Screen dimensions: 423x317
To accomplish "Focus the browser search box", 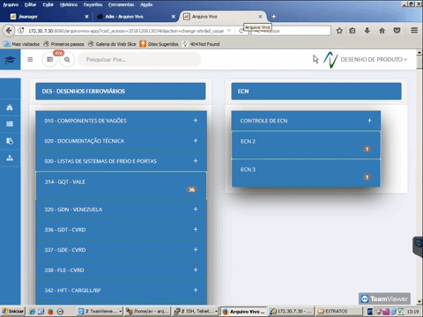I will tap(292, 31).
